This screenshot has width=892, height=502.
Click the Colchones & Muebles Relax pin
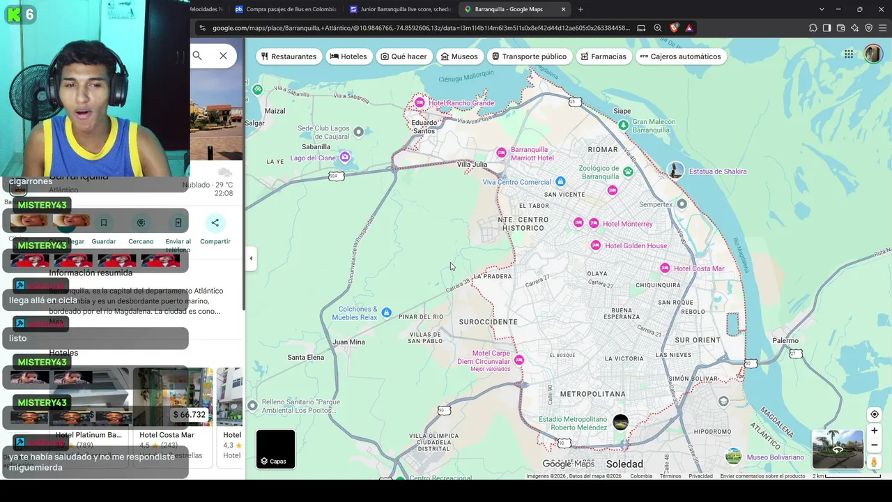point(387,313)
